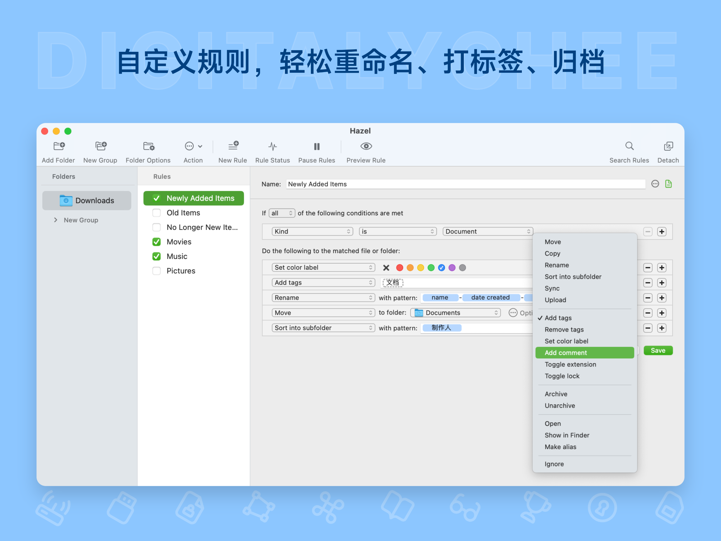This screenshot has width=721, height=541.
Task: Click the New Rule icon
Action: click(x=233, y=146)
